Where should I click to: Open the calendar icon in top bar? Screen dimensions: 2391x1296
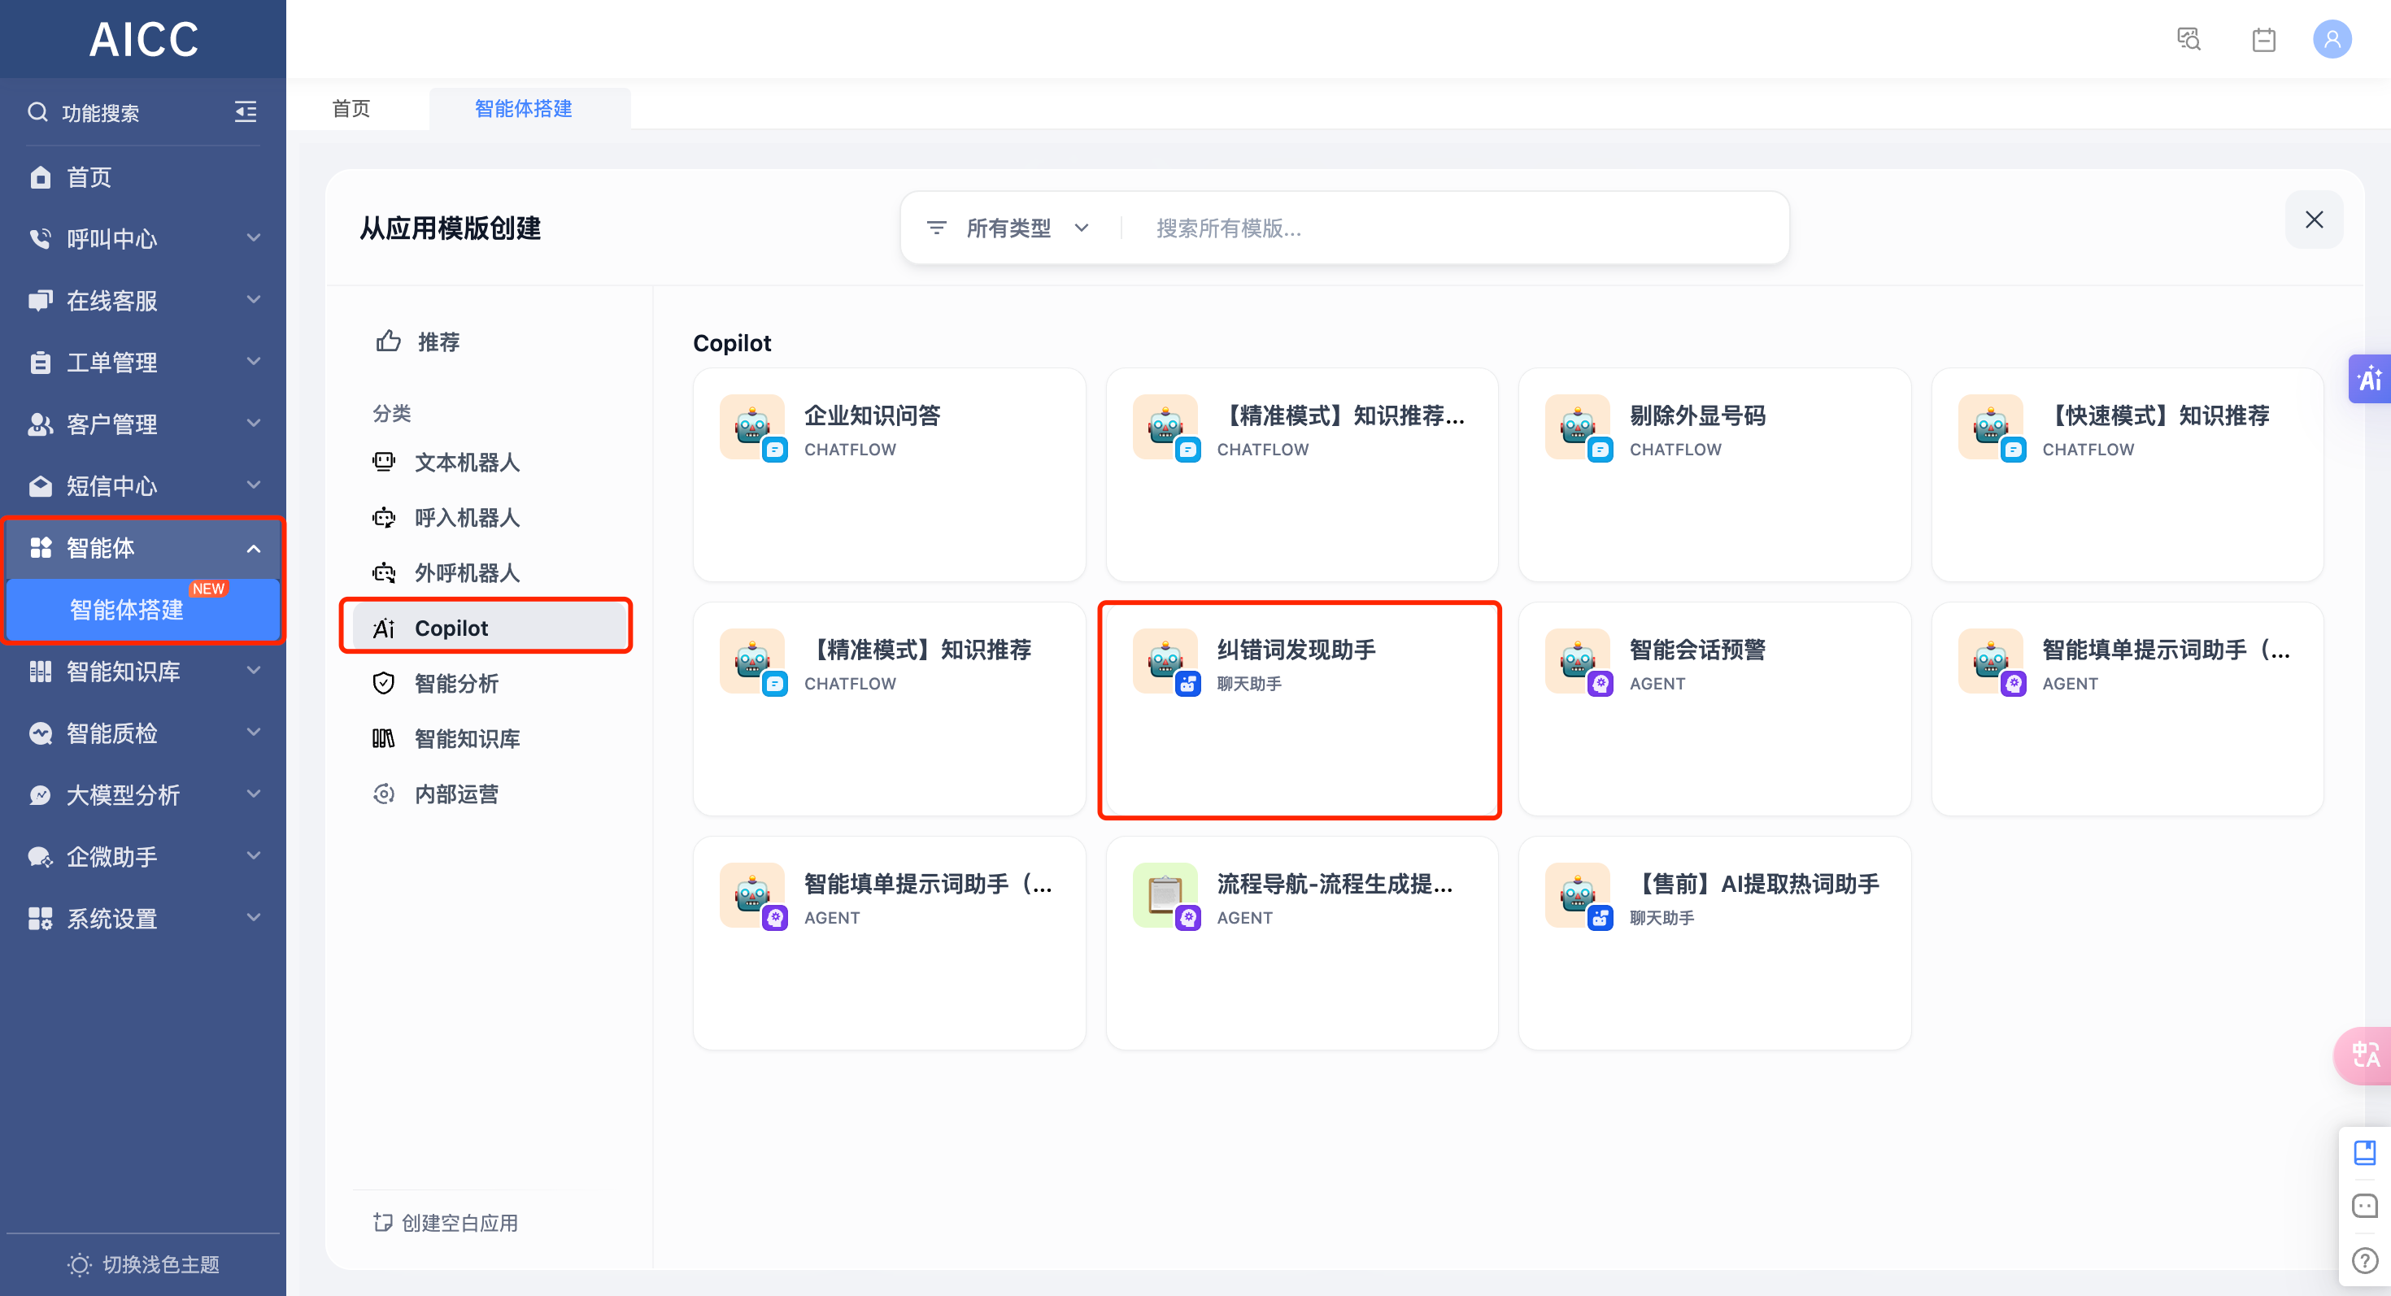point(2263,39)
